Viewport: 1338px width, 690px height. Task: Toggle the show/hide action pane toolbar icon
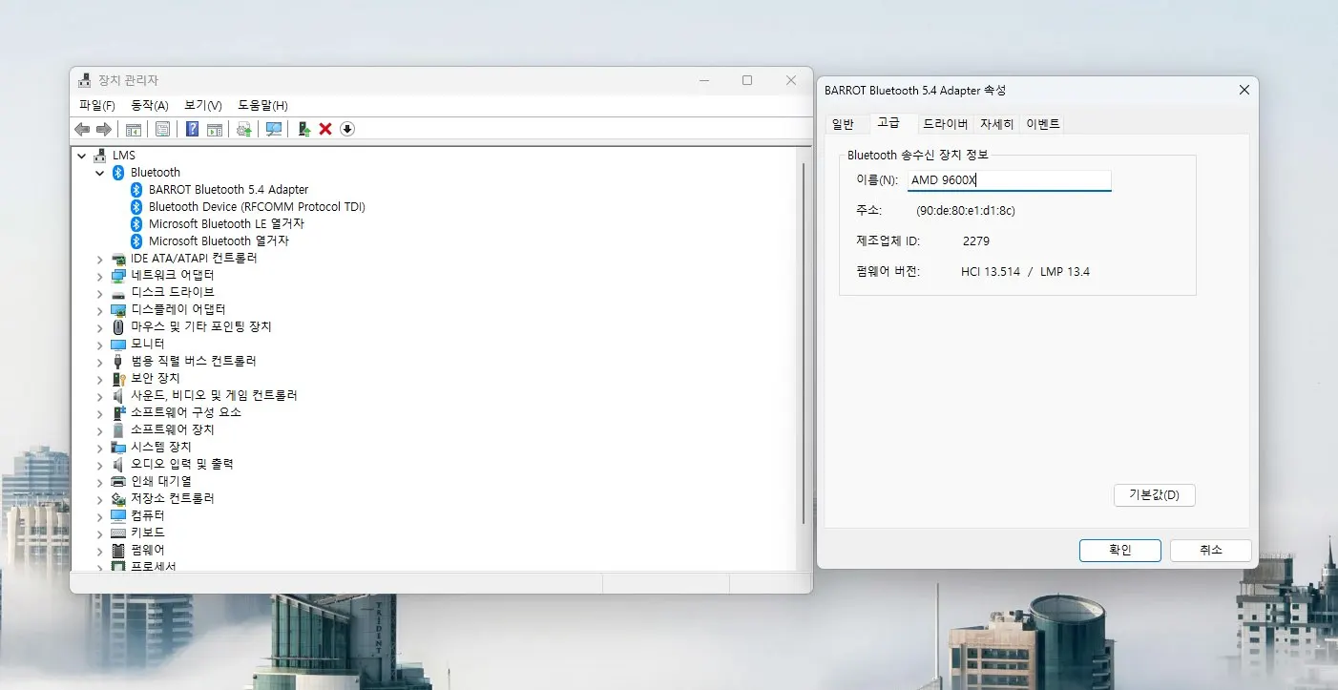215,129
